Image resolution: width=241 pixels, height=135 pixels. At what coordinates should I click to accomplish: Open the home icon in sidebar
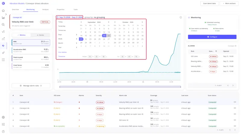(3, 10)
